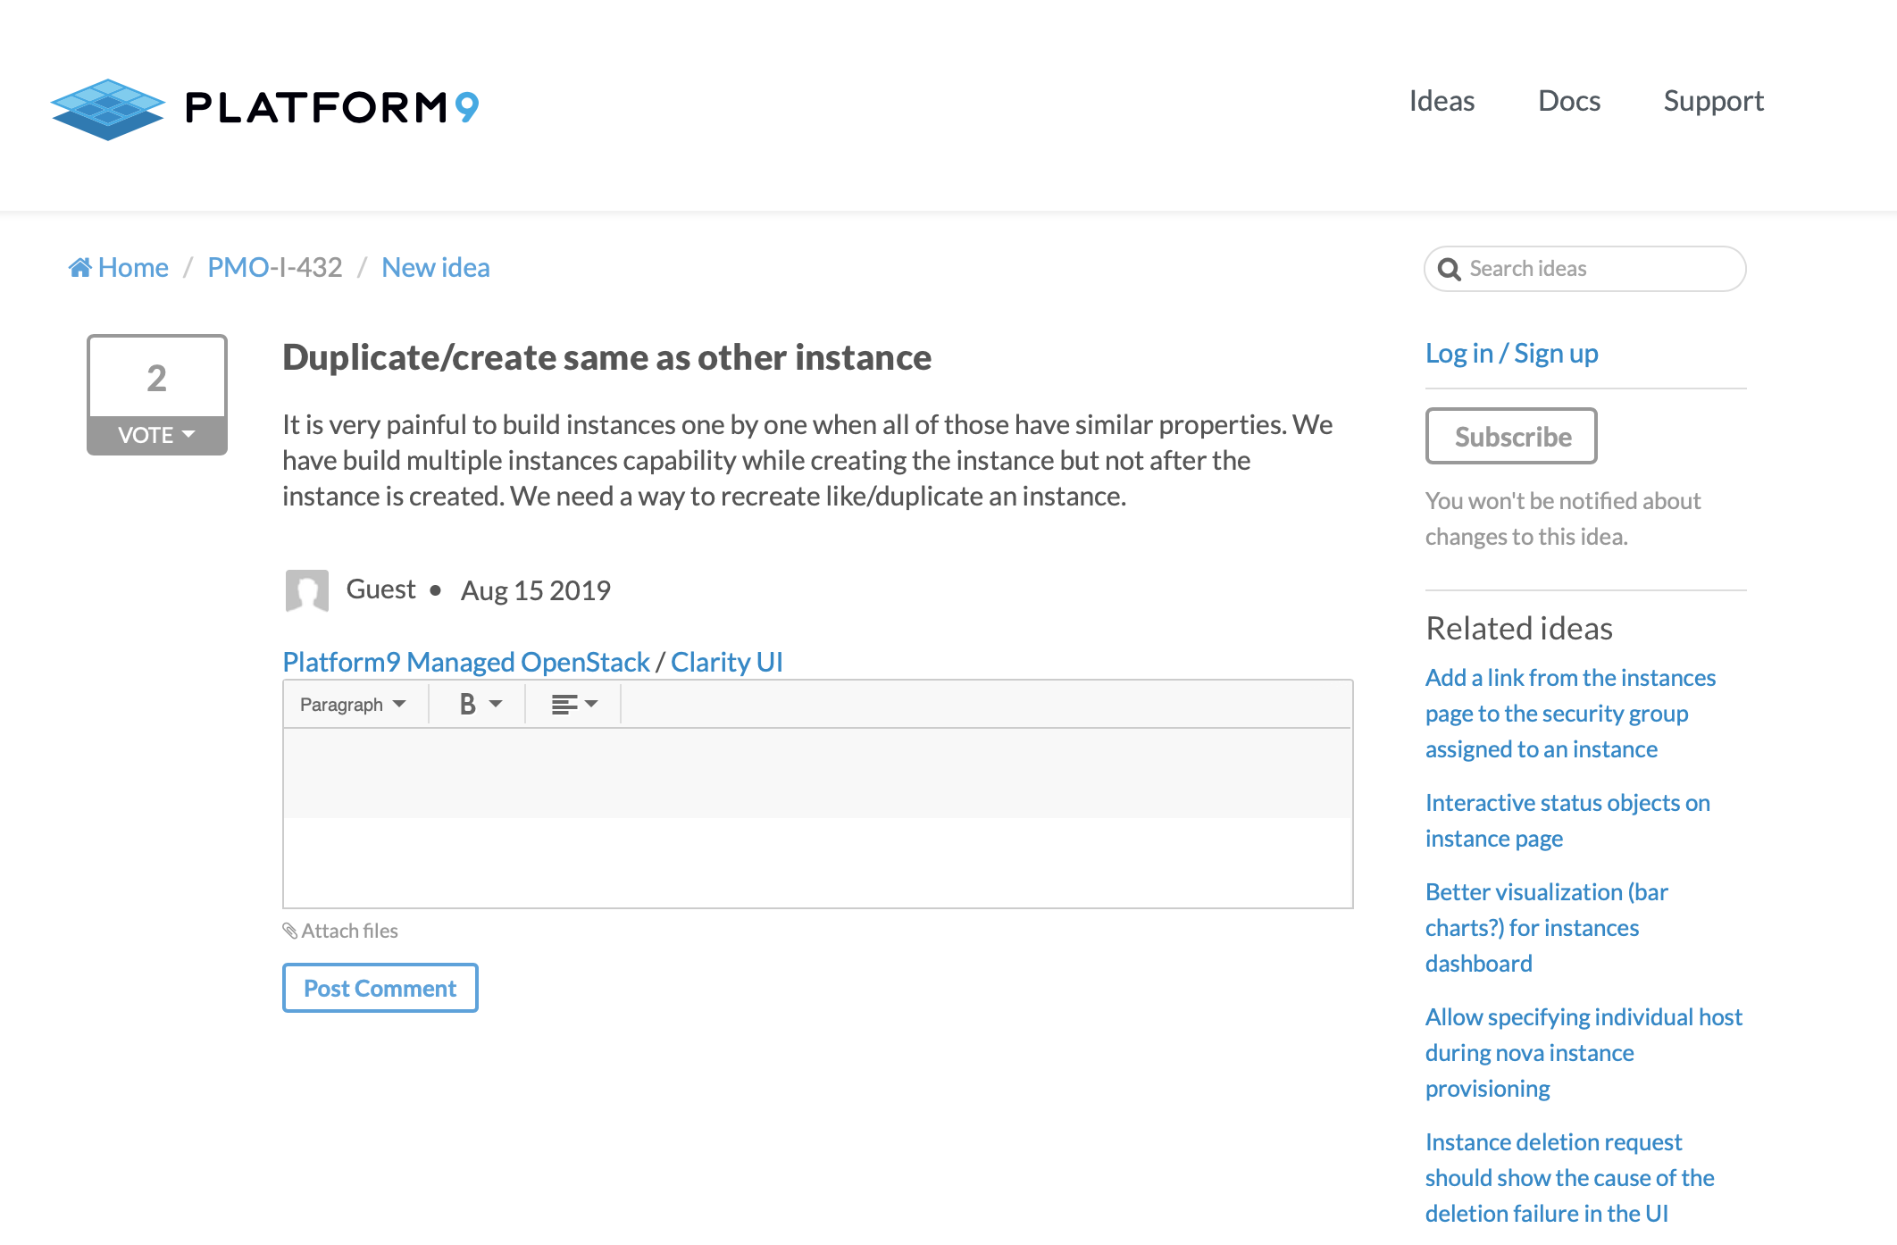This screenshot has height=1245, width=1897.
Task: Click inside the comment text area
Action: point(817,817)
